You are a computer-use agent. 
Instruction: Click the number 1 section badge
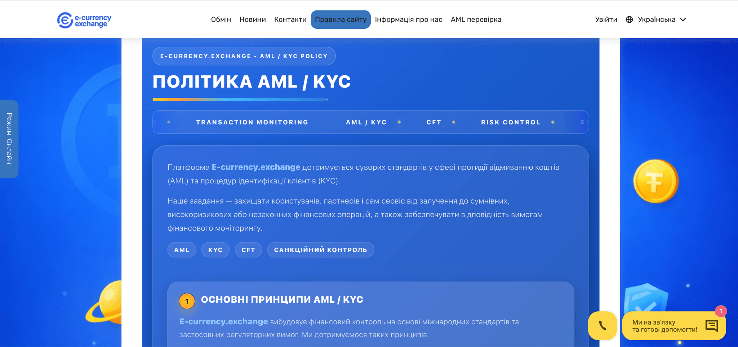tap(187, 301)
